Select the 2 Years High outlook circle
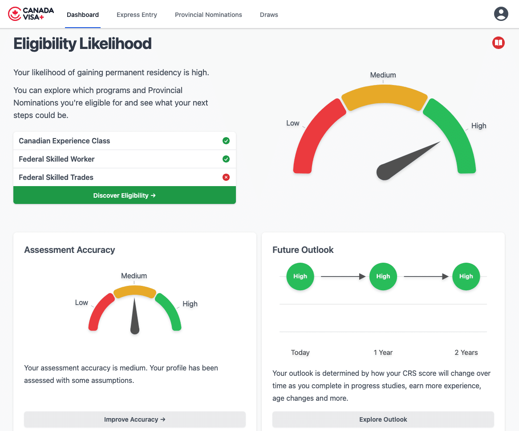The height and width of the screenshot is (431, 519). (x=466, y=276)
